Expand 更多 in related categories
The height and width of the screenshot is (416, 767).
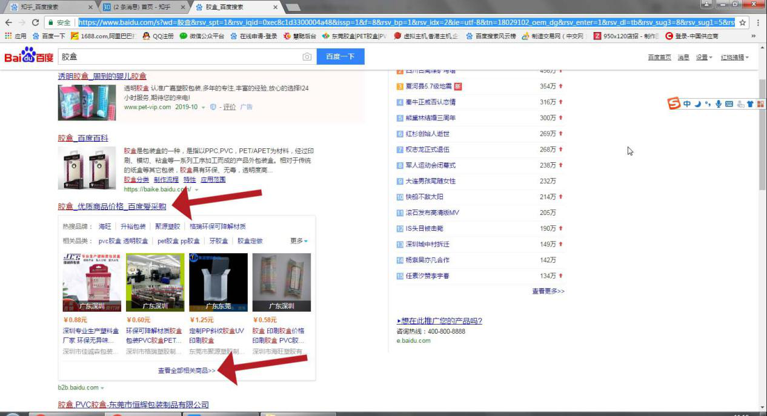coord(299,241)
